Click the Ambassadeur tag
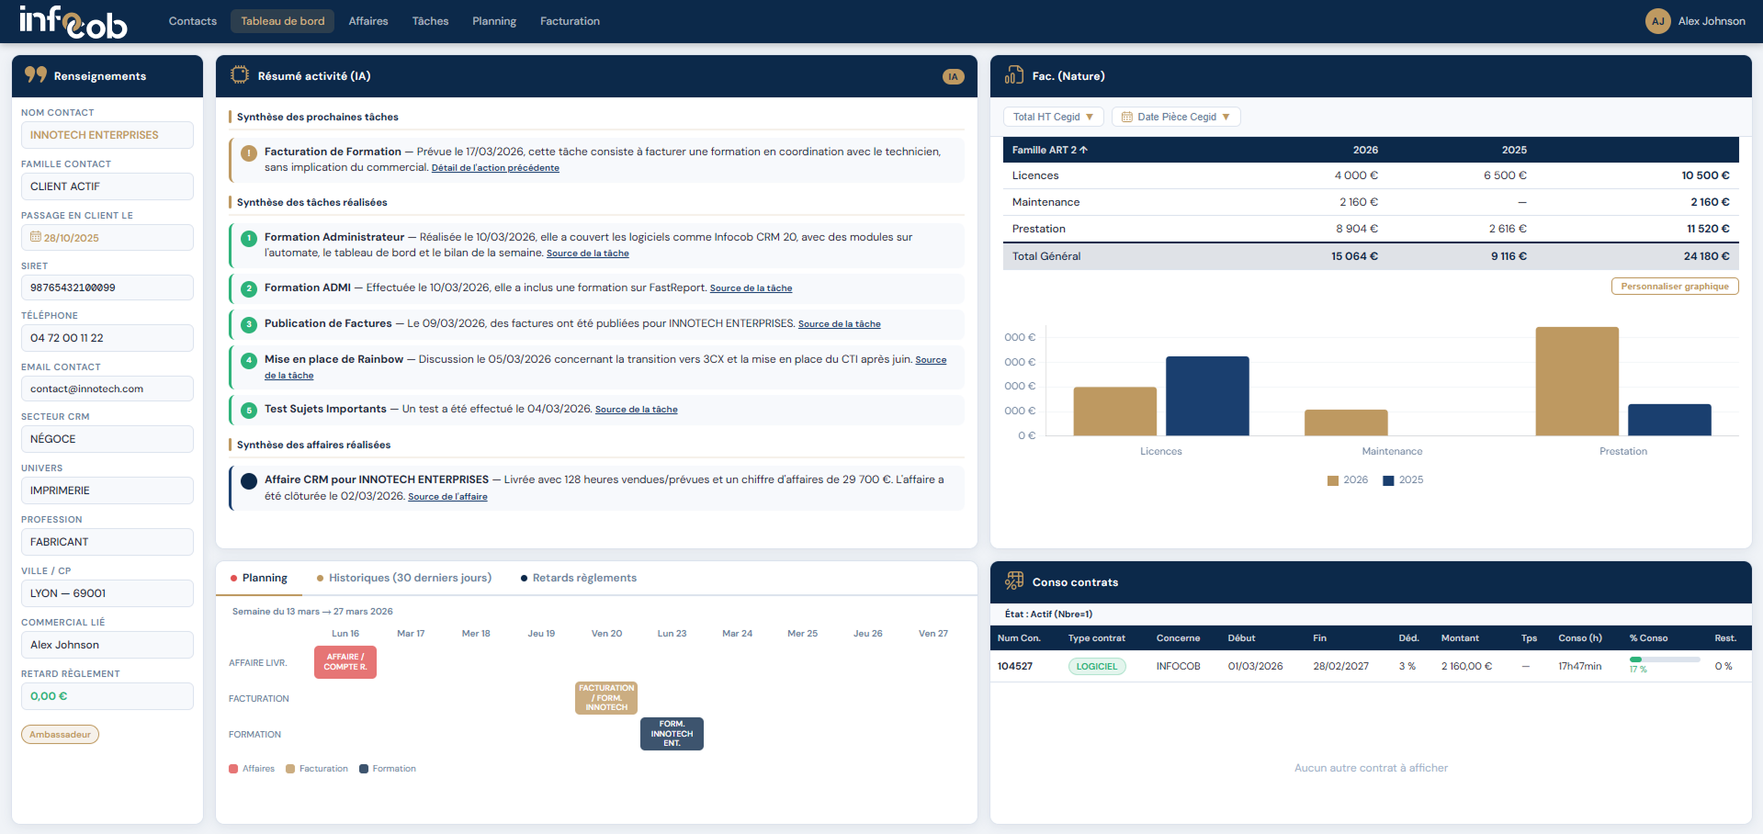 tap(60, 735)
